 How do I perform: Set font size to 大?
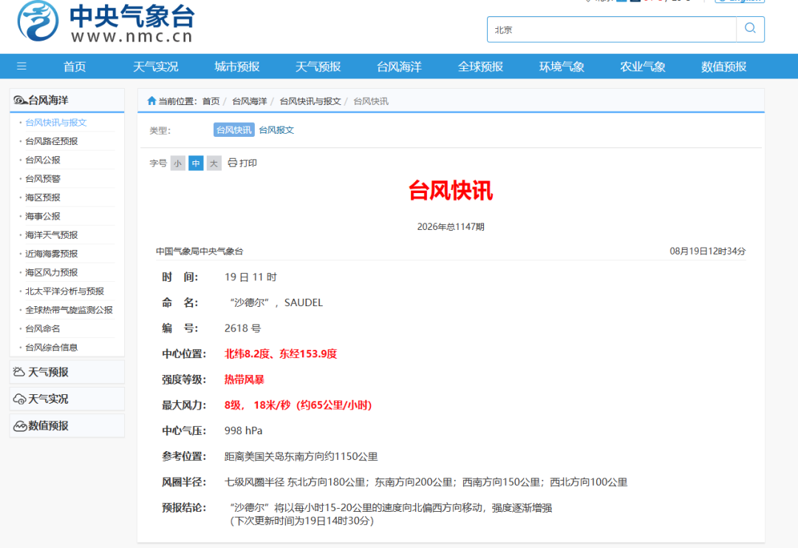214,163
